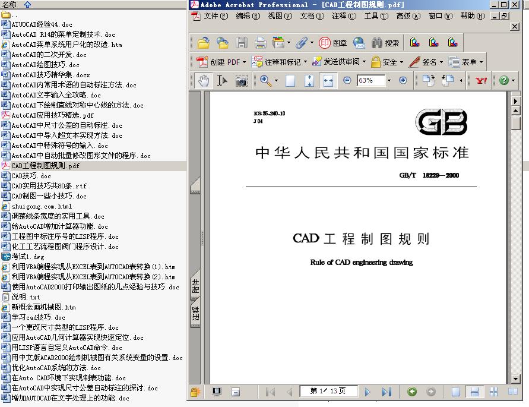This screenshot has width=529, height=407.
Task: Toggle Continuous page layout view
Action: coord(475,392)
